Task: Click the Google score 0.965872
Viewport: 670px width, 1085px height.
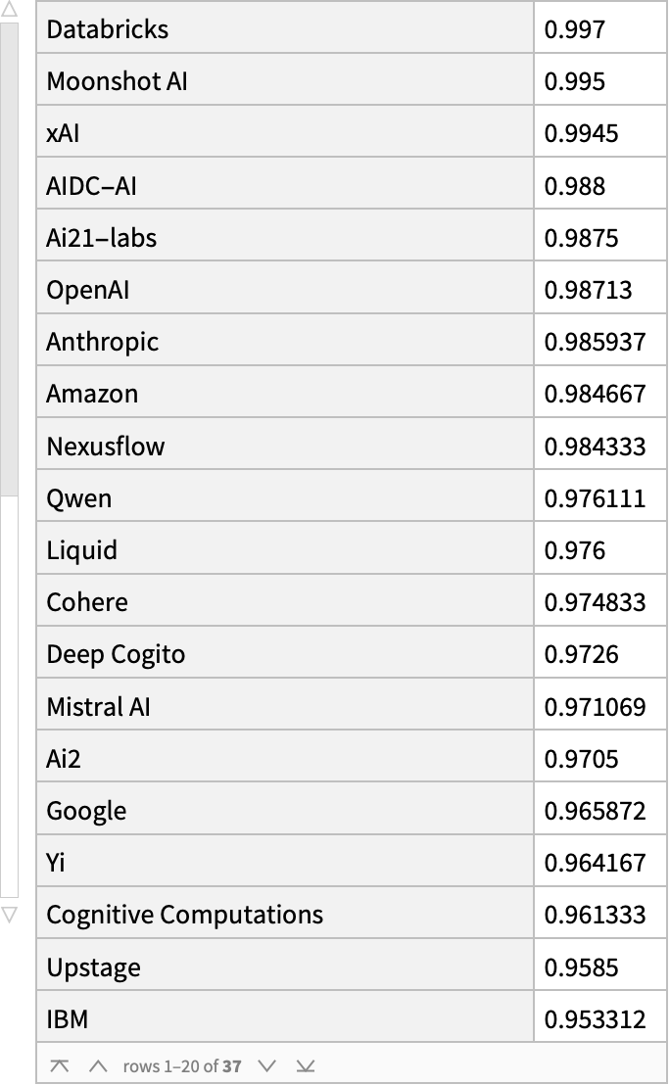Action: click(x=595, y=811)
